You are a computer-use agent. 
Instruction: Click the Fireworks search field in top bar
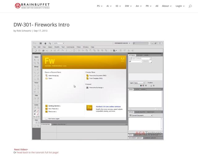point(140,43)
